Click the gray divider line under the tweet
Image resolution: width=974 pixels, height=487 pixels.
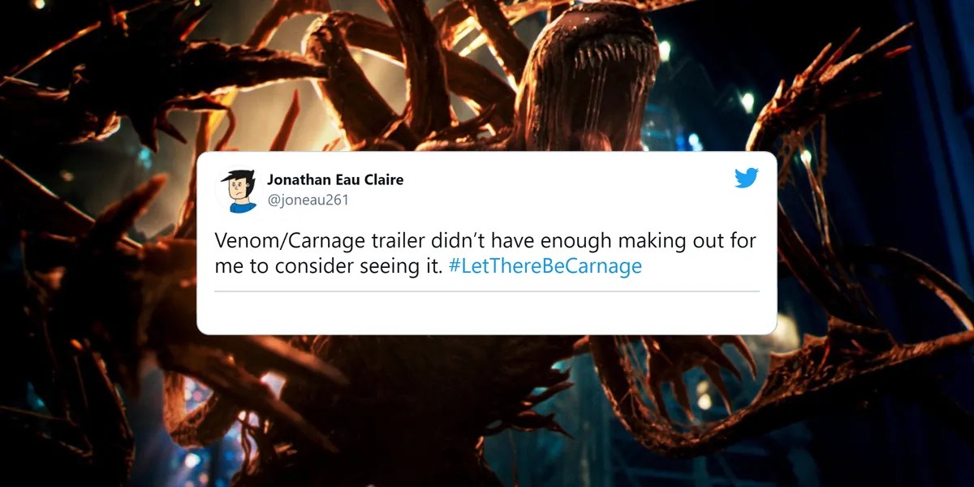(487, 291)
